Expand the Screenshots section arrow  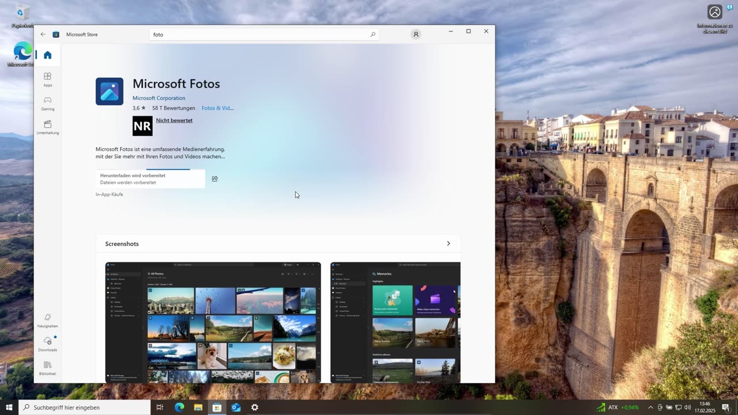point(448,244)
